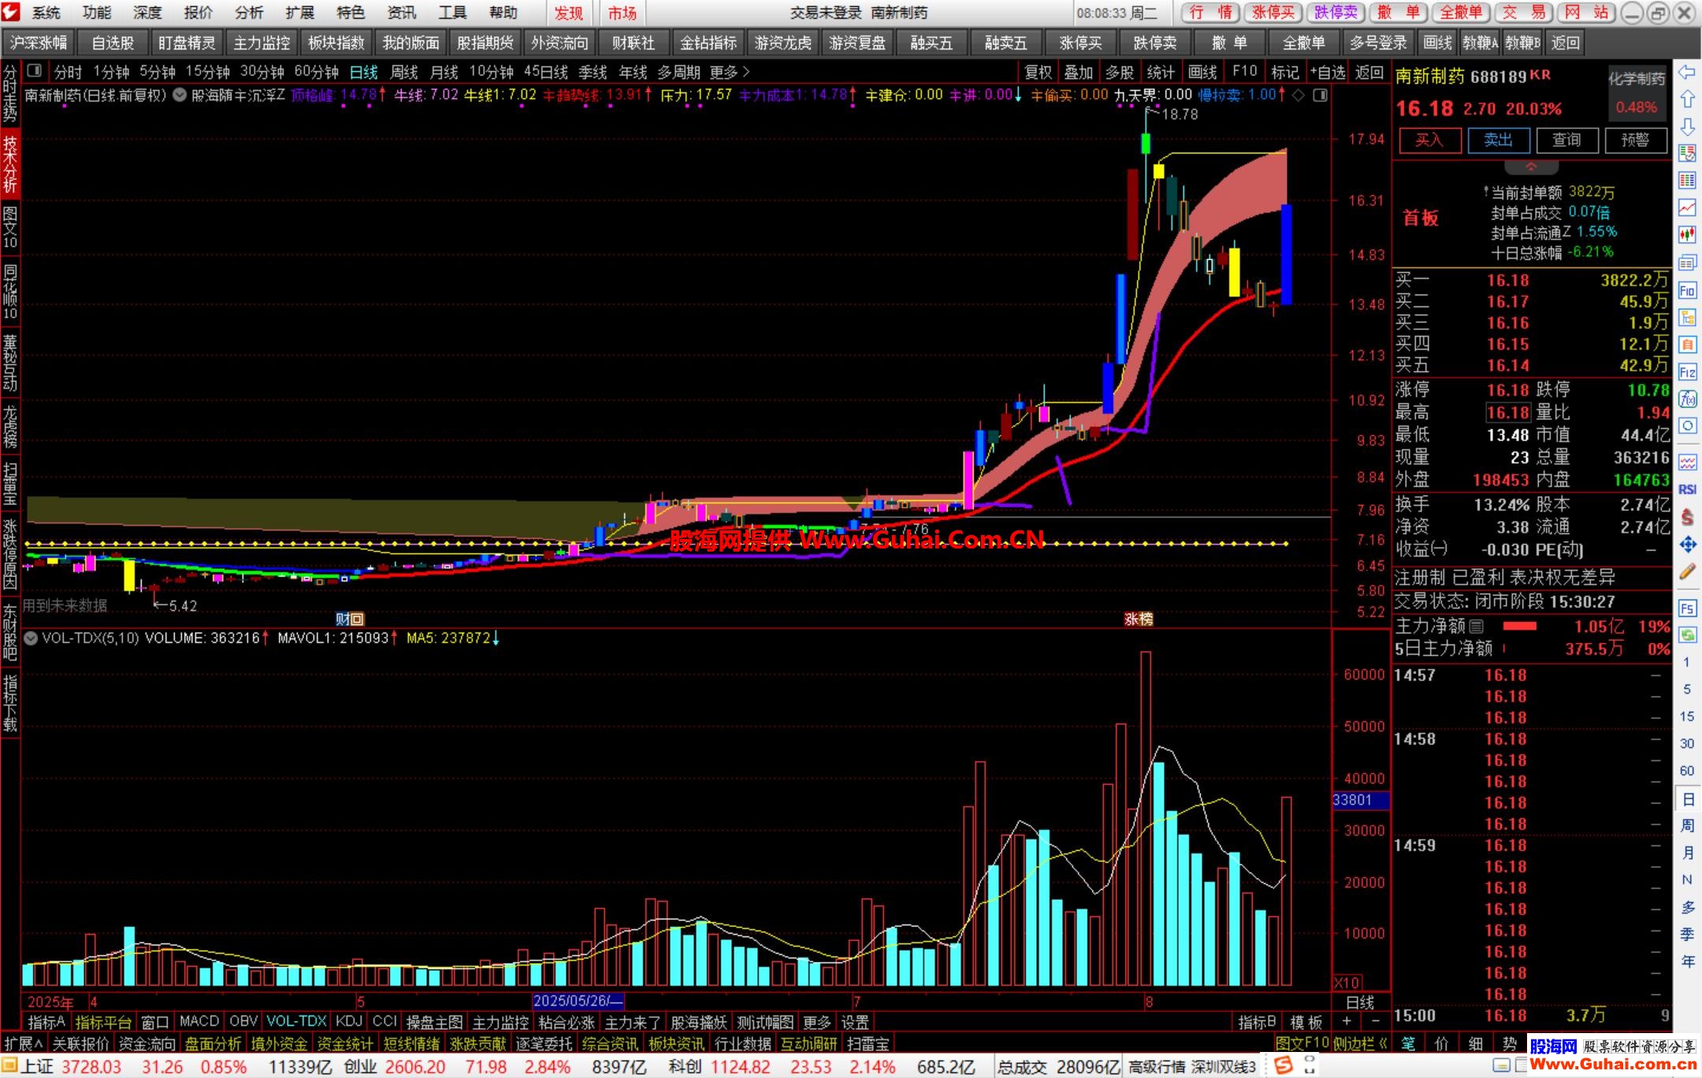The width and height of the screenshot is (1702, 1078).
Task: Click the + zoom-in button below chart
Action: point(1346,1022)
